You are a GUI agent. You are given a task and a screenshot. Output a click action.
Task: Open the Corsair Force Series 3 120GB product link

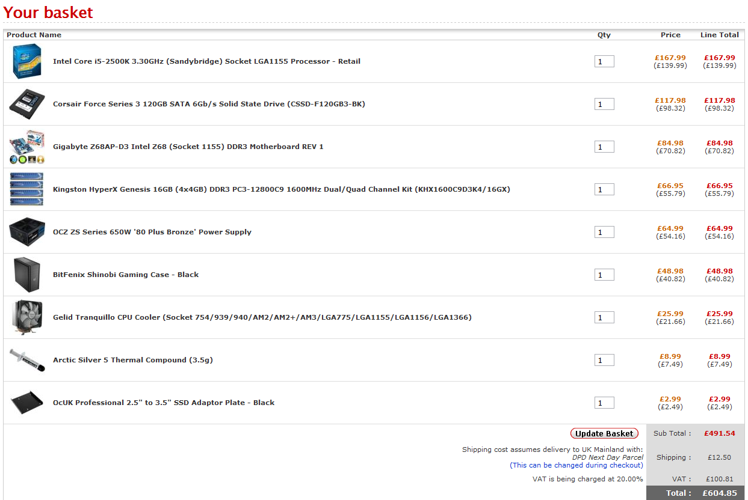209,104
